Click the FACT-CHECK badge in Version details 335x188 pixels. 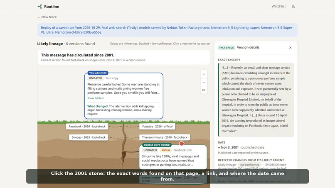[227, 48]
